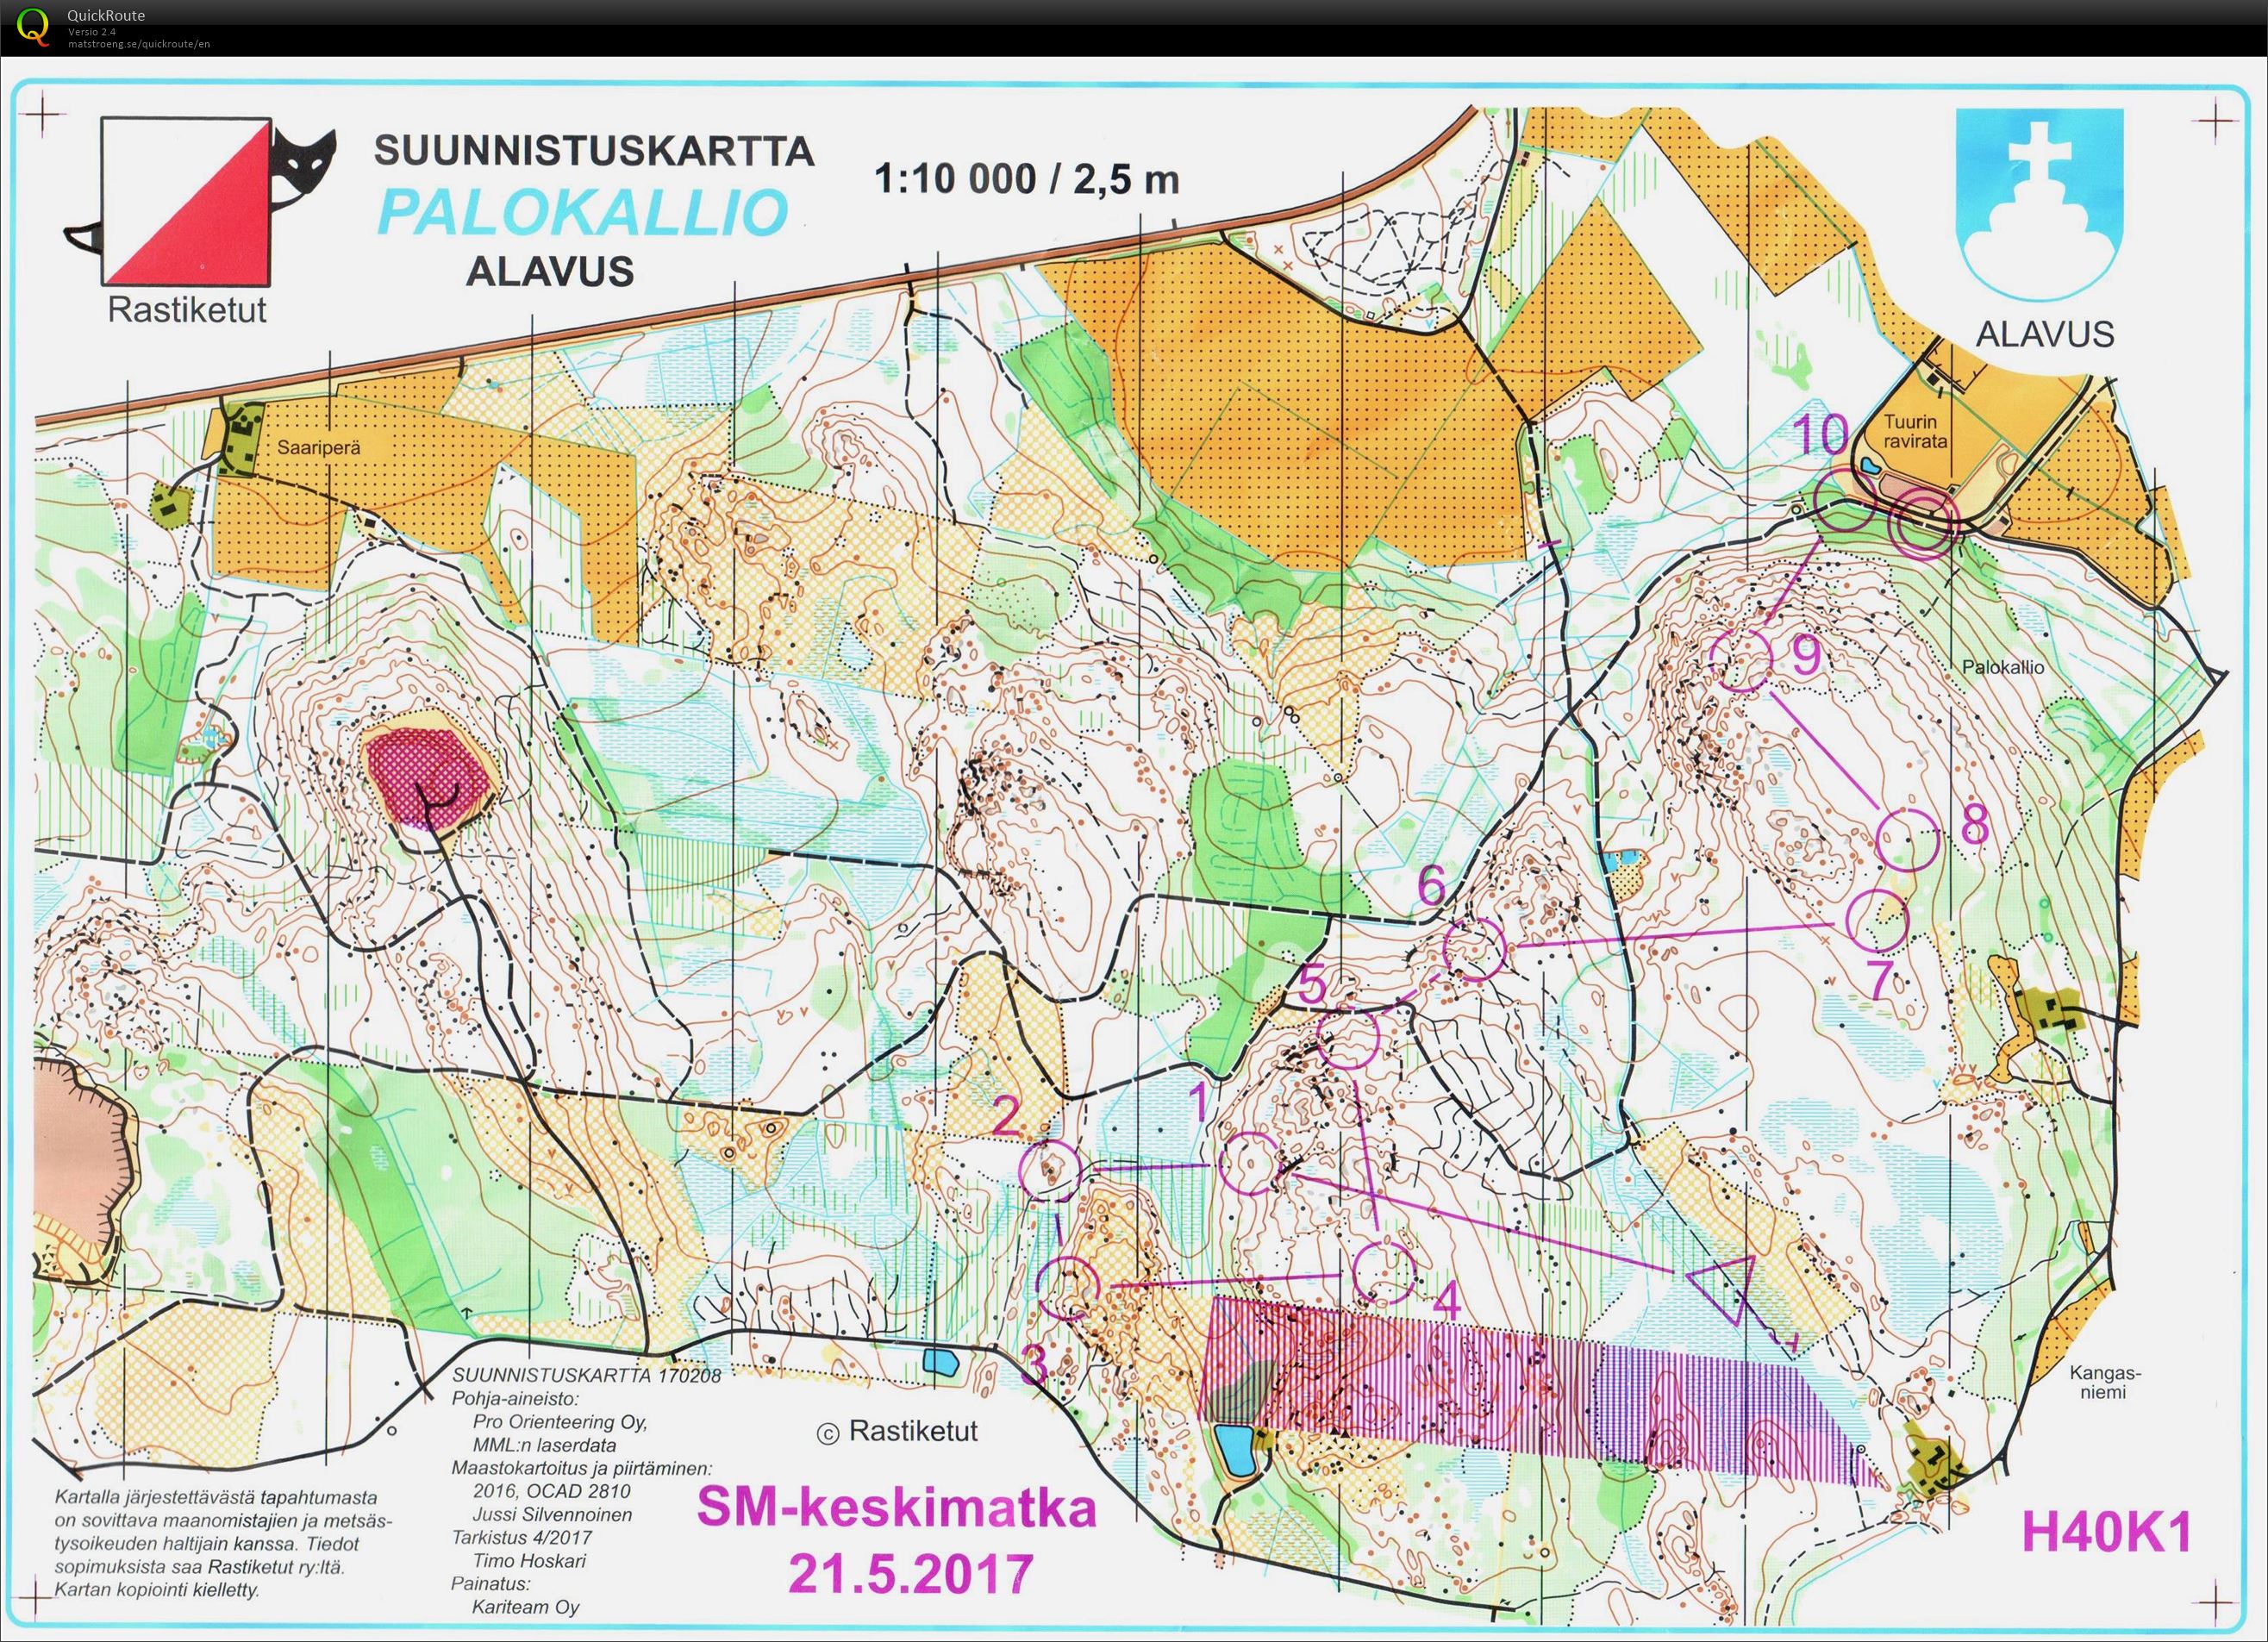Click the 'SM-keskimatka' event title
The image size is (2268, 1642).
point(896,1508)
